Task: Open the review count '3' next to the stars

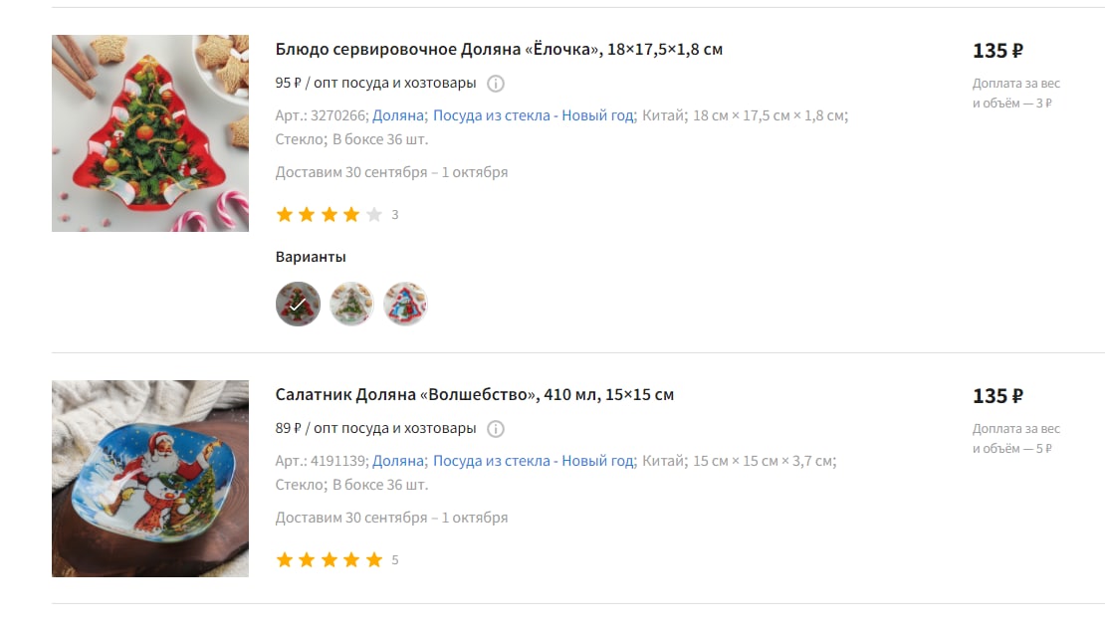Action: click(x=394, y=215)
